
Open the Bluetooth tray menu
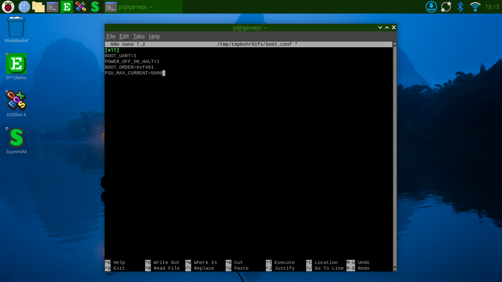pyautogui.click(x=460, y=7)
